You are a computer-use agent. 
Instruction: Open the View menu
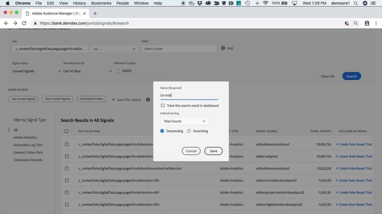click(x=63, y=3)
